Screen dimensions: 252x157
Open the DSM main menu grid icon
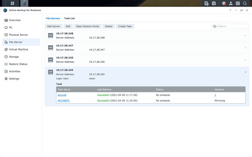click(x=13, y=3)
